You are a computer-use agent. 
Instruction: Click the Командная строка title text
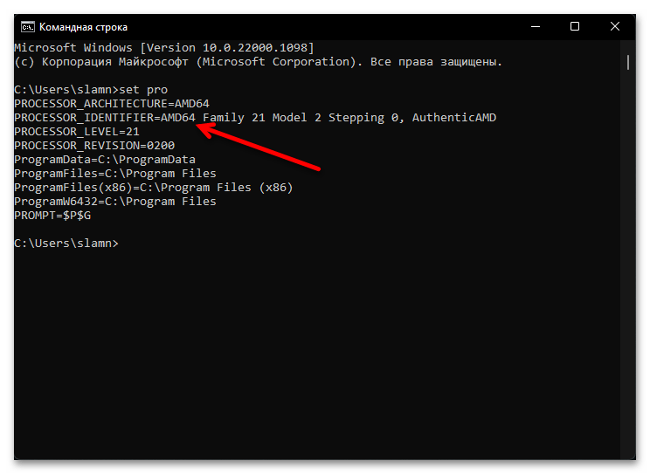pos(83,27)
